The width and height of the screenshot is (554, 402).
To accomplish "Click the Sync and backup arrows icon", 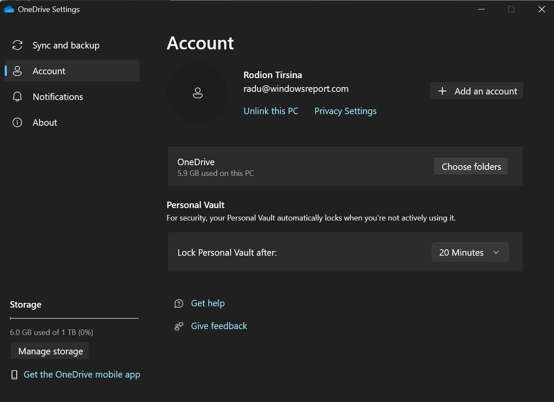I will (17, 45).
